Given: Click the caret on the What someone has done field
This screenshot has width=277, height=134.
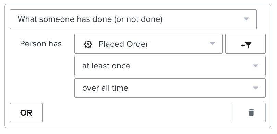Looking at the screenshot, I should point(246,19).
